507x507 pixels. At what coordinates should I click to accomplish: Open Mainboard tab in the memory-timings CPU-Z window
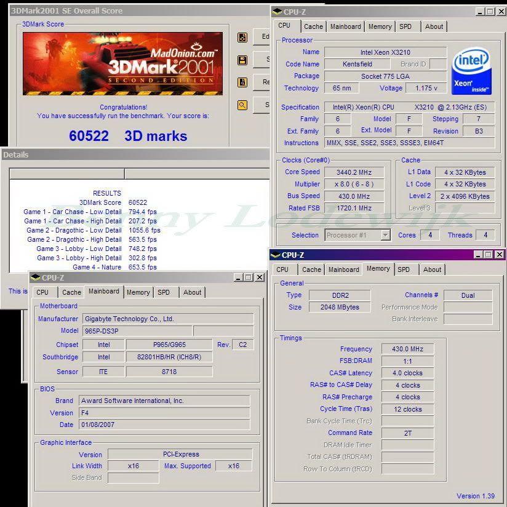pos(343,269)
